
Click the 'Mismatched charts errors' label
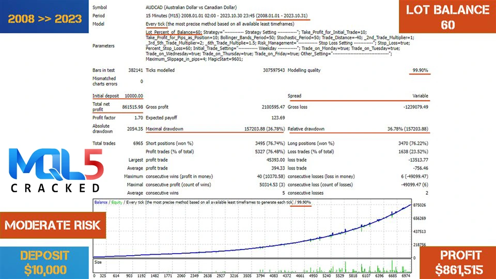[x=105, y=81]
